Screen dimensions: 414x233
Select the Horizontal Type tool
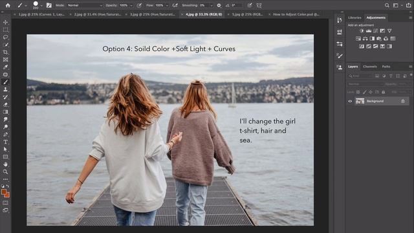[x=5, y=142]
